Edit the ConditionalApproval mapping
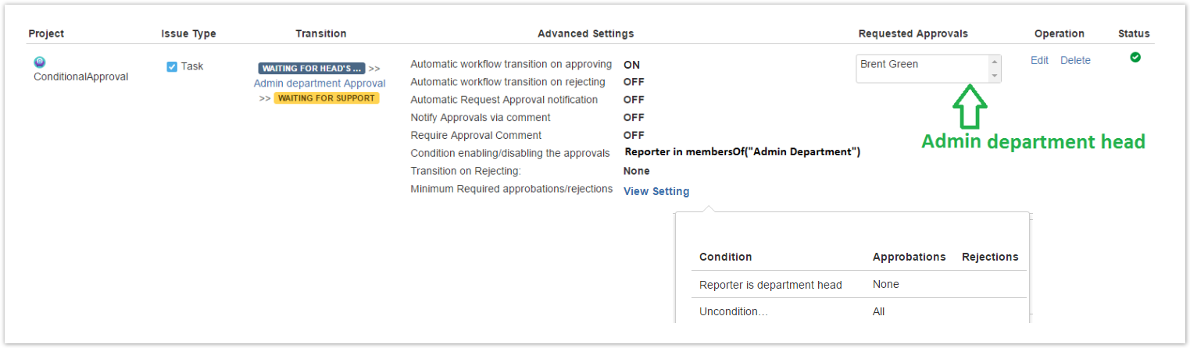The width and height of the screenshot is (1190, 348). tap(1039, 60)
